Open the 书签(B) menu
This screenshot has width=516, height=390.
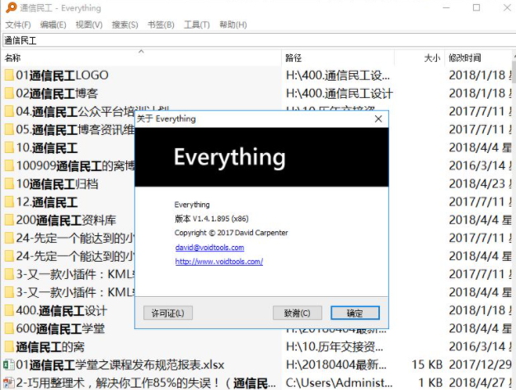tap(161, 25)
